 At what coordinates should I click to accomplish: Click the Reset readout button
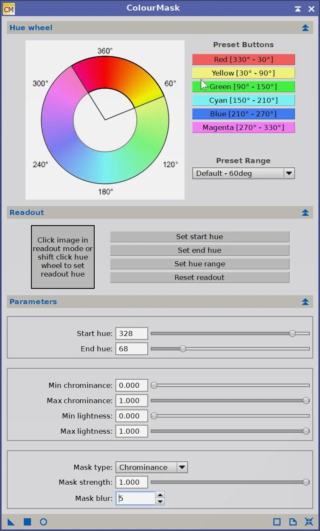pos(199,277)
